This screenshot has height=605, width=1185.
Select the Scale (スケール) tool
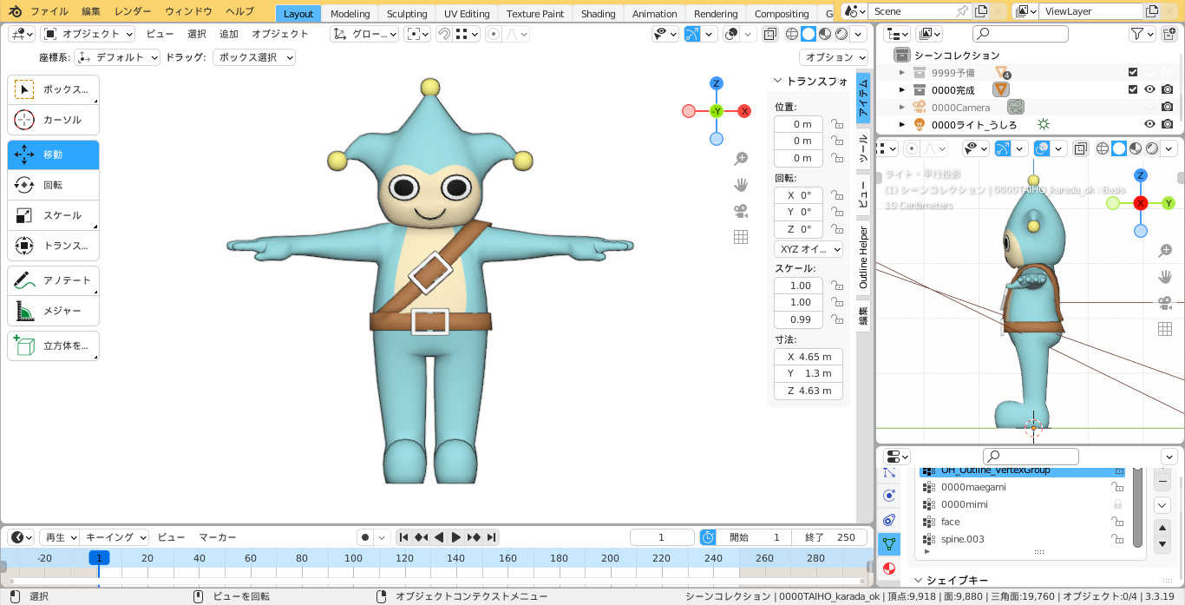pyautogui.click(x=53, y=215)
